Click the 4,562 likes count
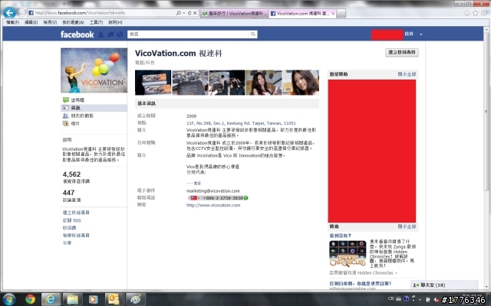This screenshot has width=491, height=306. click(x=71, y=174)
